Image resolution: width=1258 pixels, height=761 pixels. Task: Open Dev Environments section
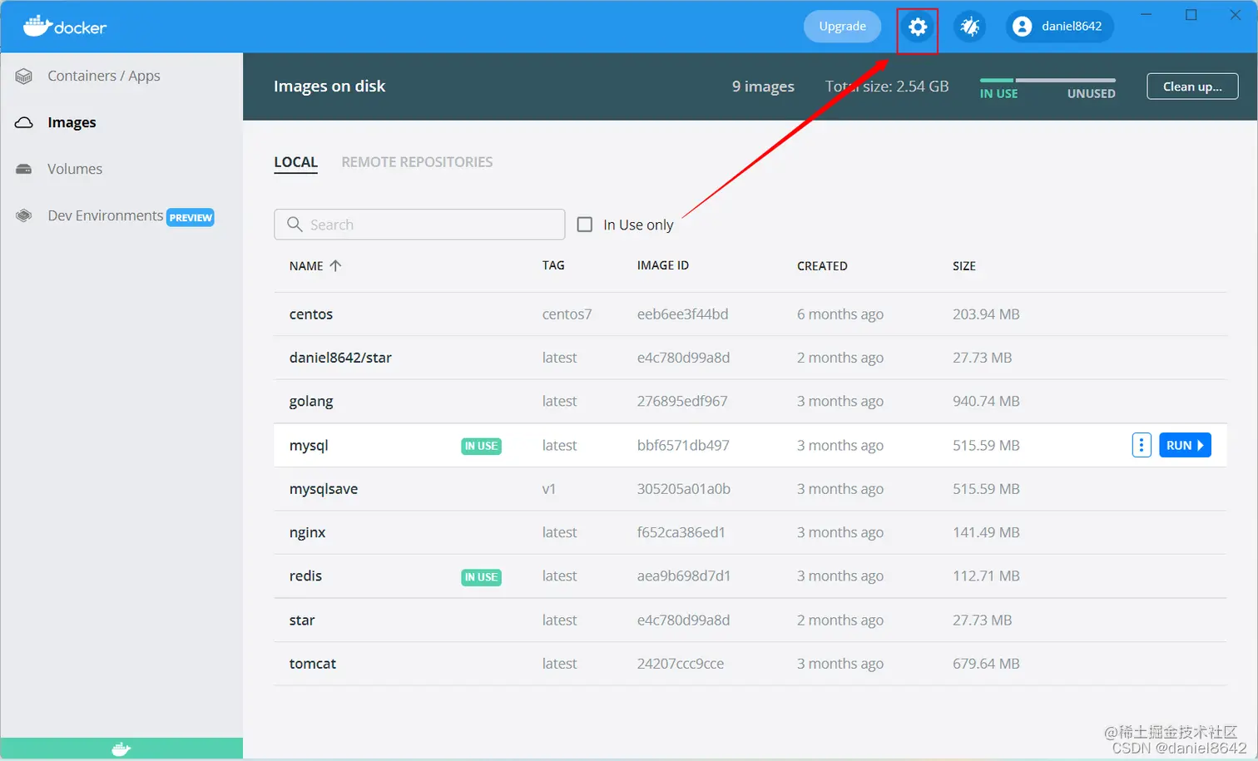[x=106, y=215]
